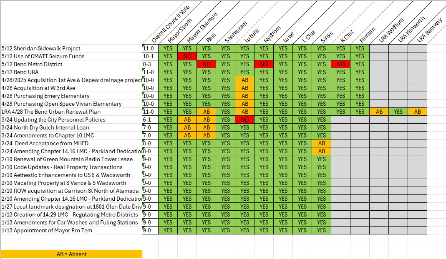
Task: Select the 'Nystrom' column header
Action: [272, 34]
